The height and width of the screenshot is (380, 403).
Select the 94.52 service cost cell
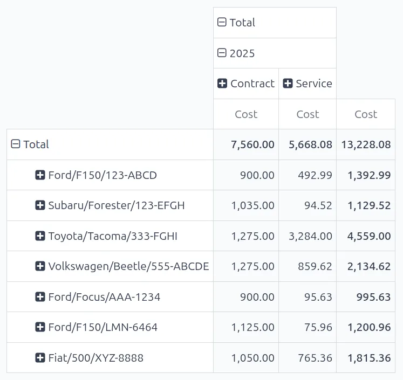coord(308,205)
